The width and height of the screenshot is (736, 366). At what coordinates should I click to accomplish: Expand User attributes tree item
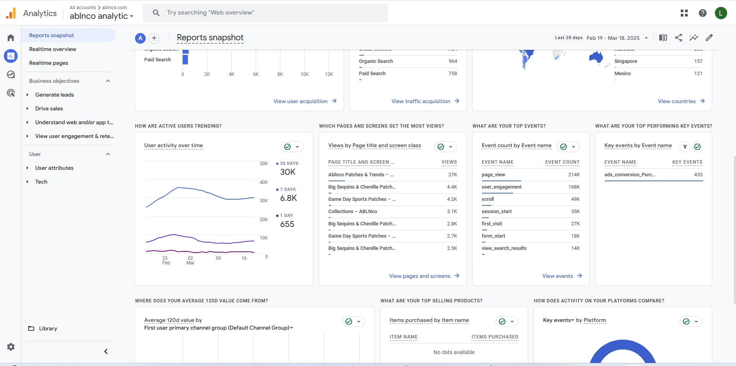point(27,168)
